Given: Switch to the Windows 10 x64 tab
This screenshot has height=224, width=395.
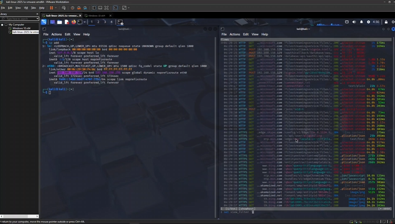Looking at the screenshot, I should 96,16.
